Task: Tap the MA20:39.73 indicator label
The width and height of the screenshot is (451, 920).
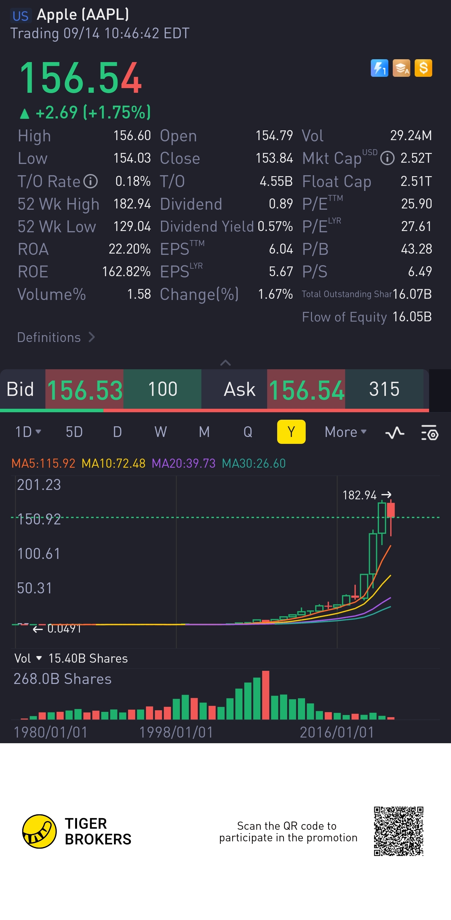Action: (x=184, y=464)
